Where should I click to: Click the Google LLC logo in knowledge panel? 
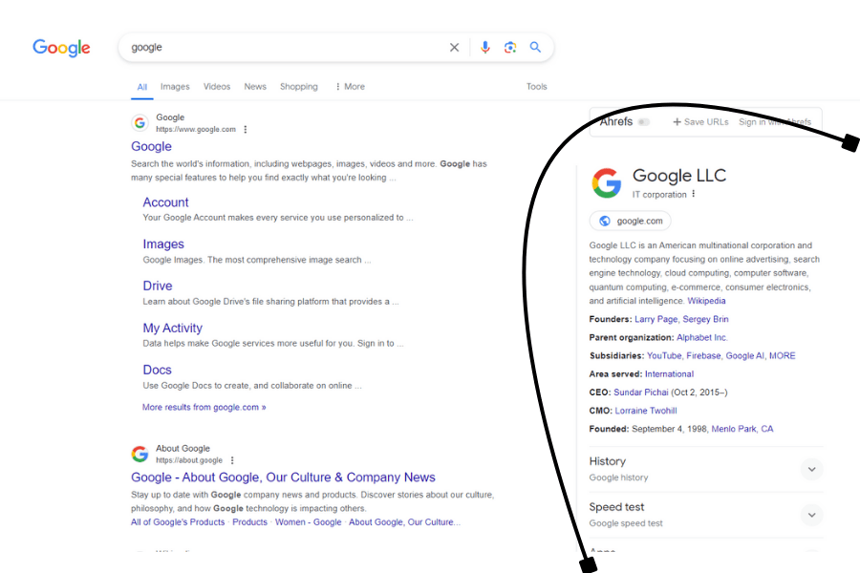coord(606,183)
